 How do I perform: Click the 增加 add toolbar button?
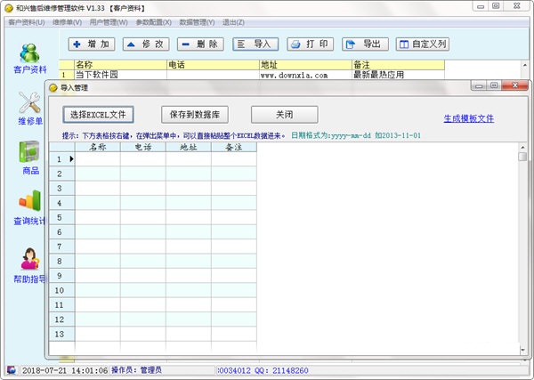(x=93, y=44)
